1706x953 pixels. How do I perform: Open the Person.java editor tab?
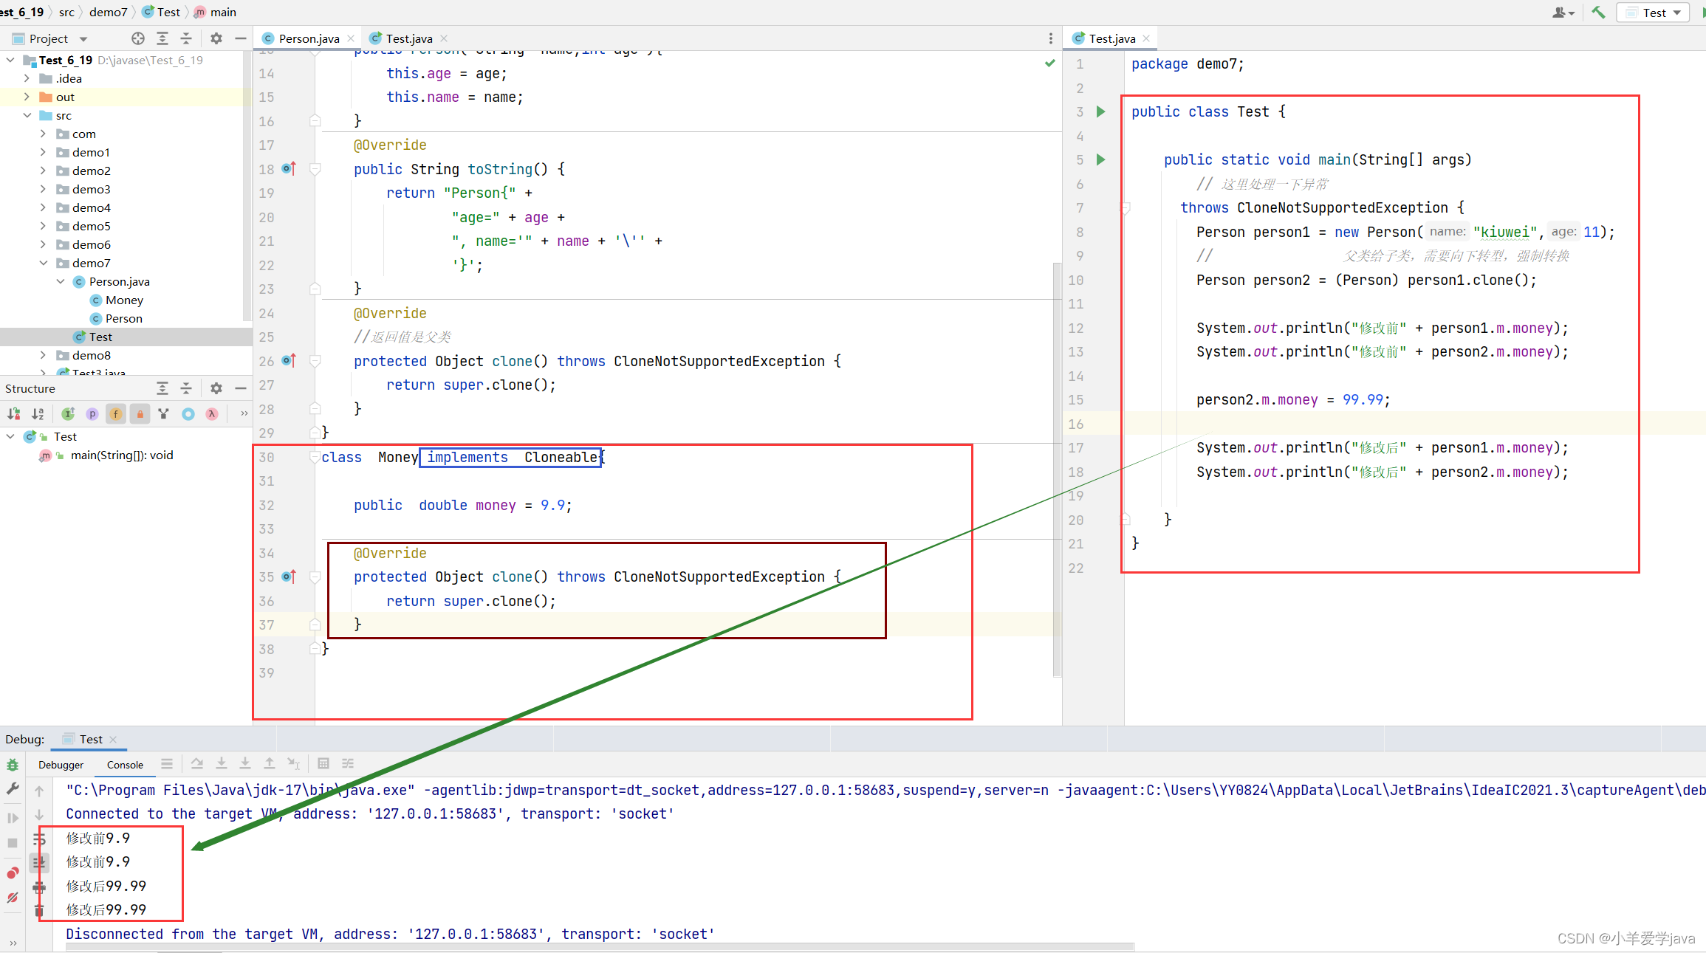pyautogui.click(x=308, y=38)
